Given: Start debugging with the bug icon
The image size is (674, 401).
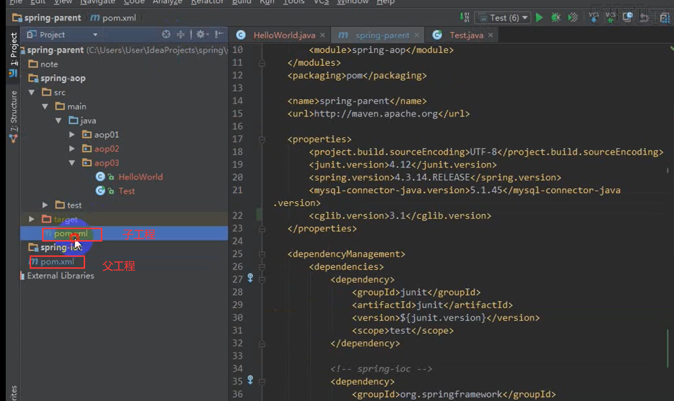Looking at the screenshot, I should [x=555, y=18].
